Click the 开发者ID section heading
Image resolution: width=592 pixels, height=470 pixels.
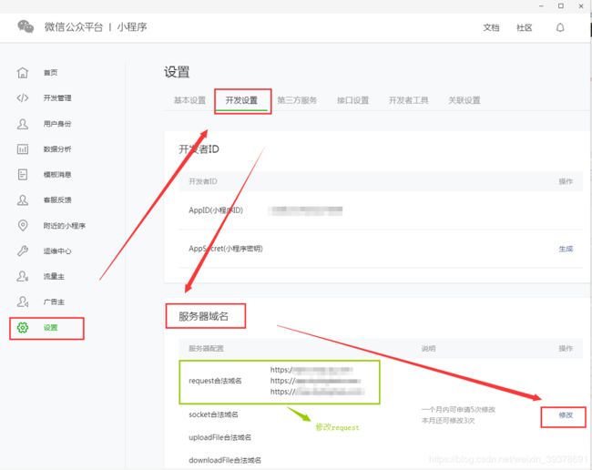199,149
